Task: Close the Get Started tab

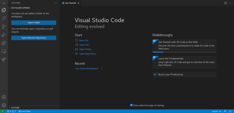Action: [x=78, y=3]
